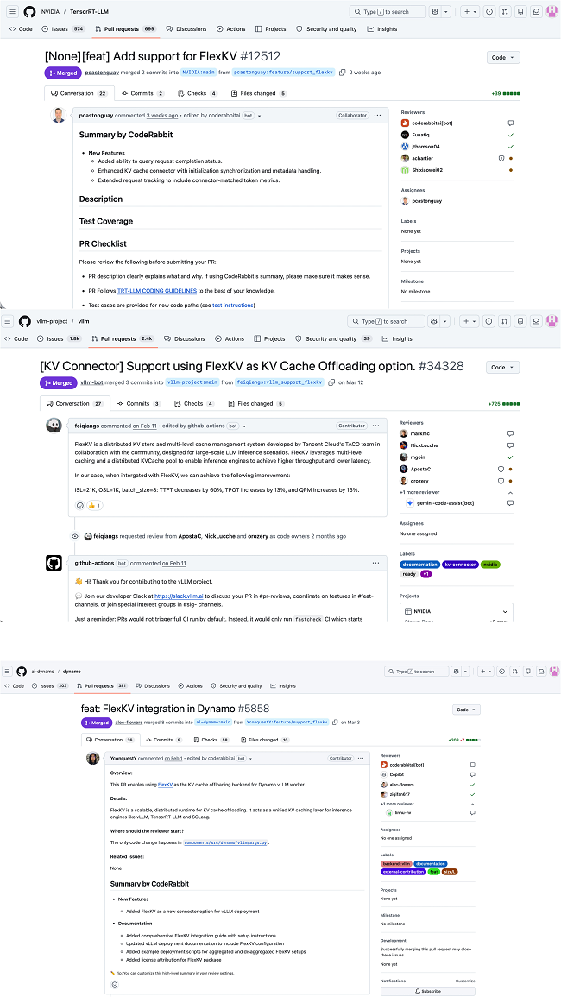Open the plus create-new dropdown on the TensorRT-LLM page

470,11
